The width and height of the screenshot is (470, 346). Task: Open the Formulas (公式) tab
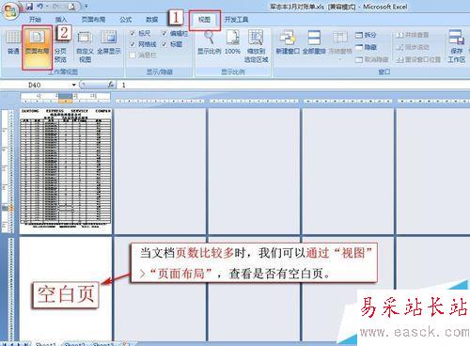click(x=126, y=20)
